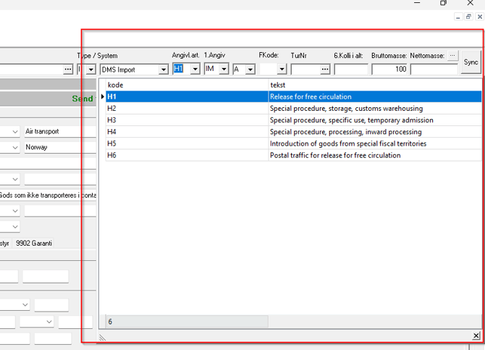The width and height of the screenshot is (485, 350).
Task: Close the code lookup popup
Action: 476,336
